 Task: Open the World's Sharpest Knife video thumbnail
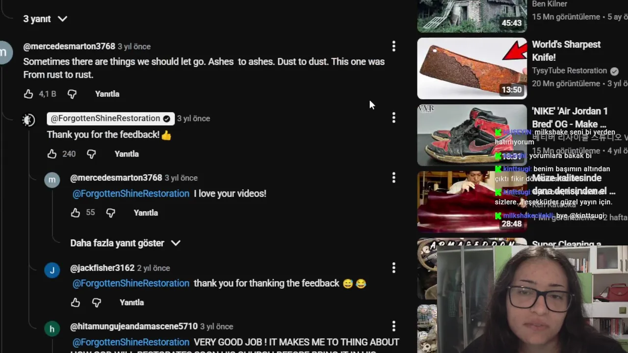[x=472, y=68]
